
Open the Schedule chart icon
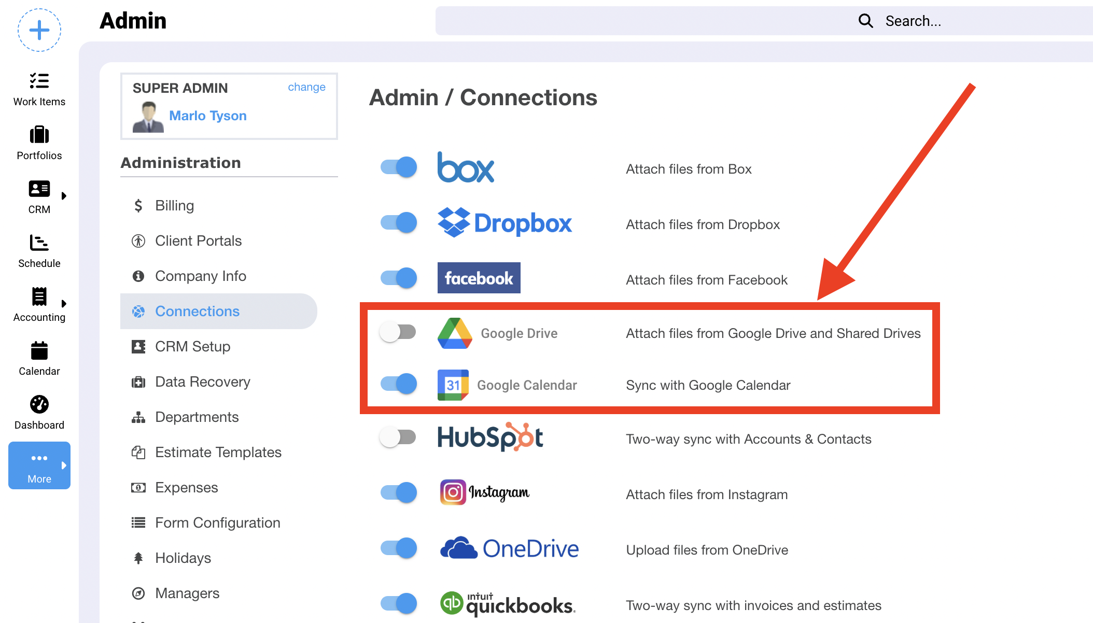tap(39, 243)
